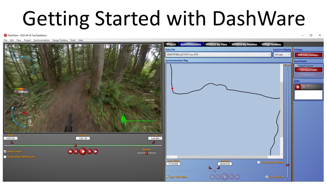This screenshot has width=327, height=184.
Task: Click the Sync Offset input field
Action: [173, 164]
